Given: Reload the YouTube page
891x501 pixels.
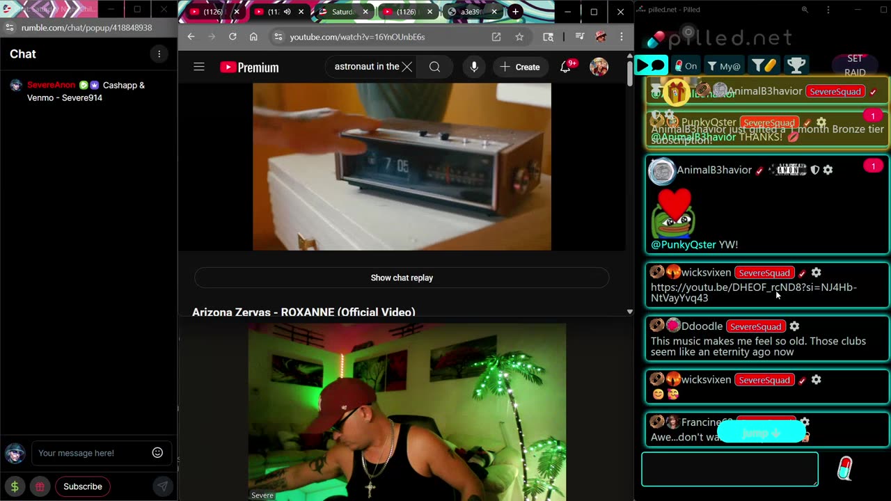Looking at the screenshot, I should 232,37.
